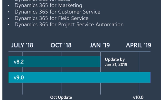Click the horizontal timeline axis line
The image size is (164, 100).
click(x=79, y=52)
